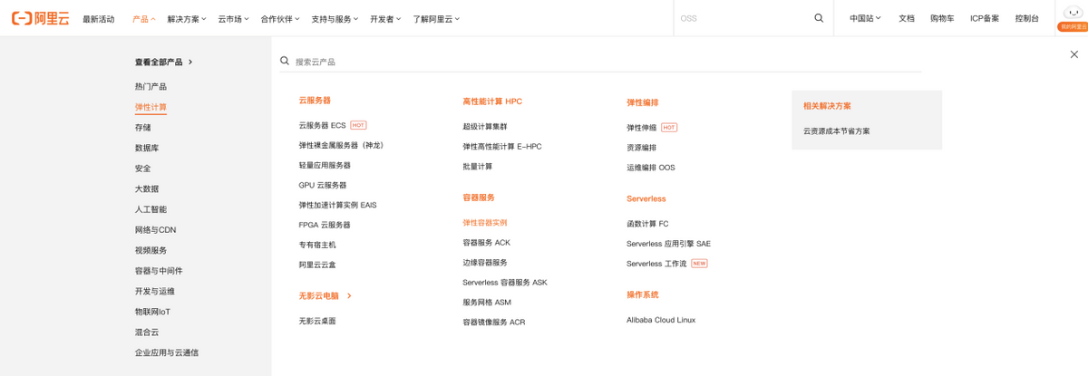
Task: Expand the 支持与服务 dropdown
Action: (x=335, y=18)
